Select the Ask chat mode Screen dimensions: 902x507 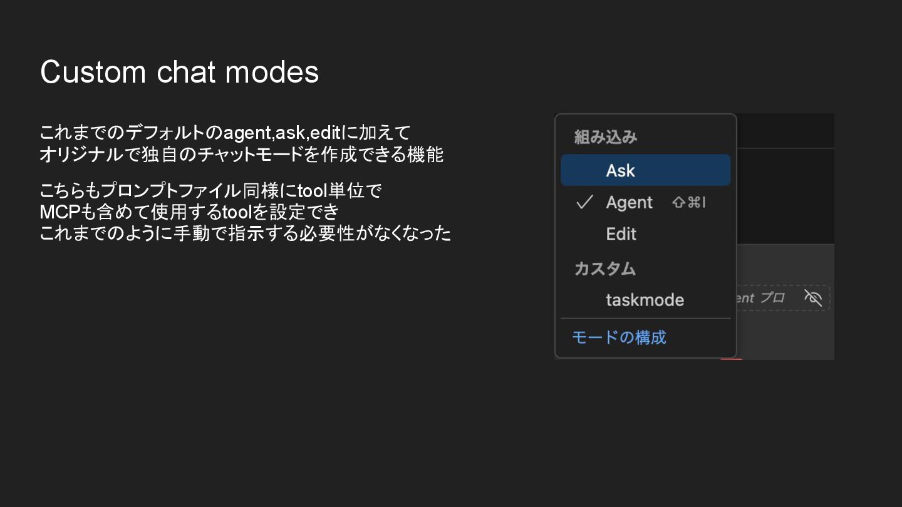point(646,170)
